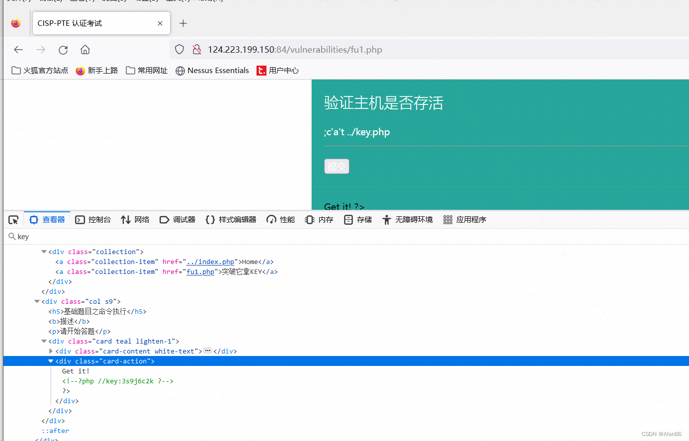Screen dimensions: 689x441
Task: Go back to previous page
Action: pyautogui.click(x=18, y=50)
